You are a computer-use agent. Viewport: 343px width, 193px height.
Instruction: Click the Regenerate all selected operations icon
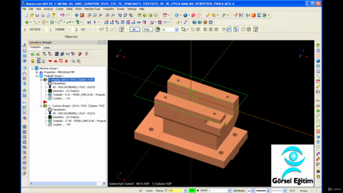click(x=44, y=54)
